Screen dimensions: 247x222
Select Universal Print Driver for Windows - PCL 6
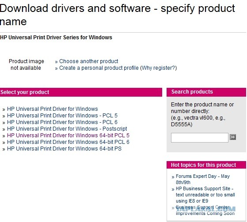pos(62,122)
